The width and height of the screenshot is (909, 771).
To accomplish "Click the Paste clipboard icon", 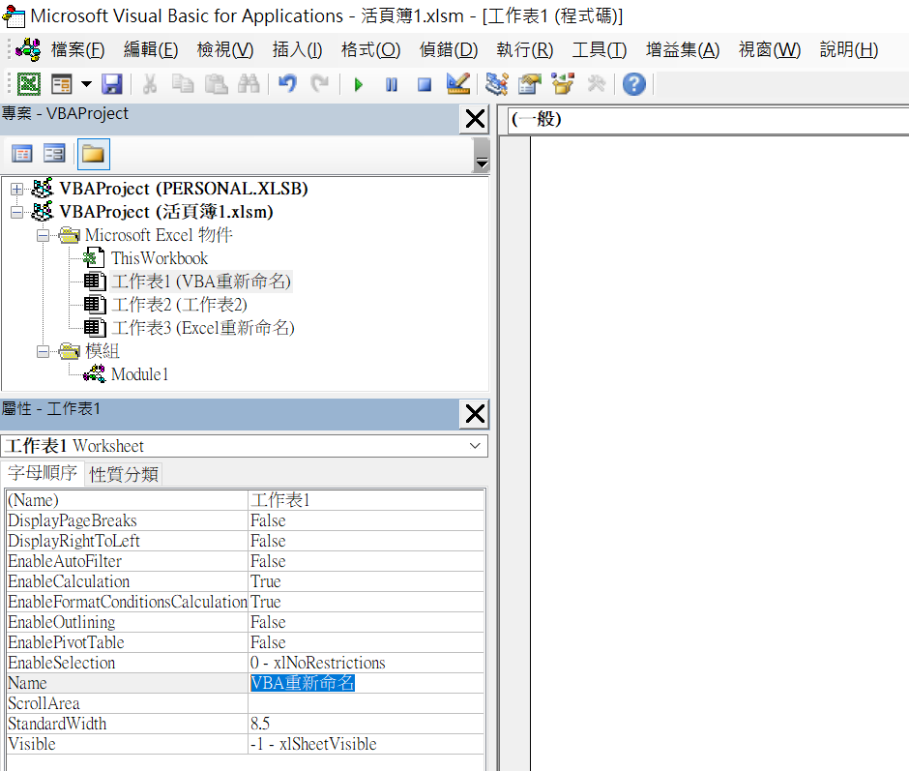I will point(217,85).
